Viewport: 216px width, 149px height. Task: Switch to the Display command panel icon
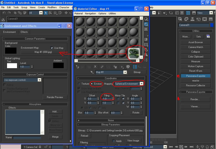coord(205,19)
